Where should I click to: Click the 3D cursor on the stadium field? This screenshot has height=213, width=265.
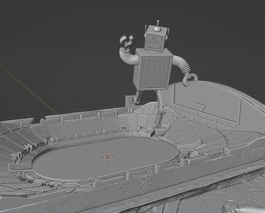107,157
